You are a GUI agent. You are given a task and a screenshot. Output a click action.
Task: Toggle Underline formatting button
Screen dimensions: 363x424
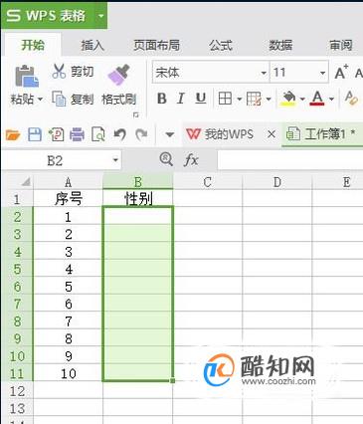[x=201, y=99]
